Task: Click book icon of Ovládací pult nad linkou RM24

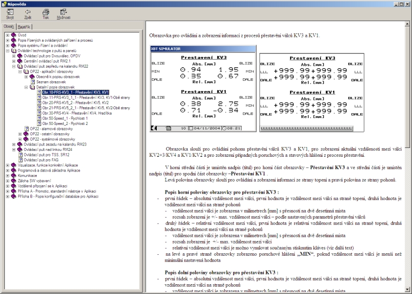Action: click(x=20, y=149)
